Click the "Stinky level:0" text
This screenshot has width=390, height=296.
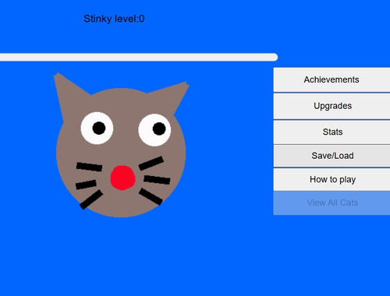pyautogui.click(x=114, y=19)
